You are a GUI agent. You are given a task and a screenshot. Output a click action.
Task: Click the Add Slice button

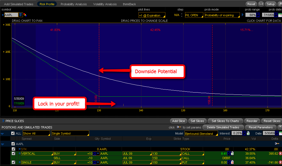178,121
